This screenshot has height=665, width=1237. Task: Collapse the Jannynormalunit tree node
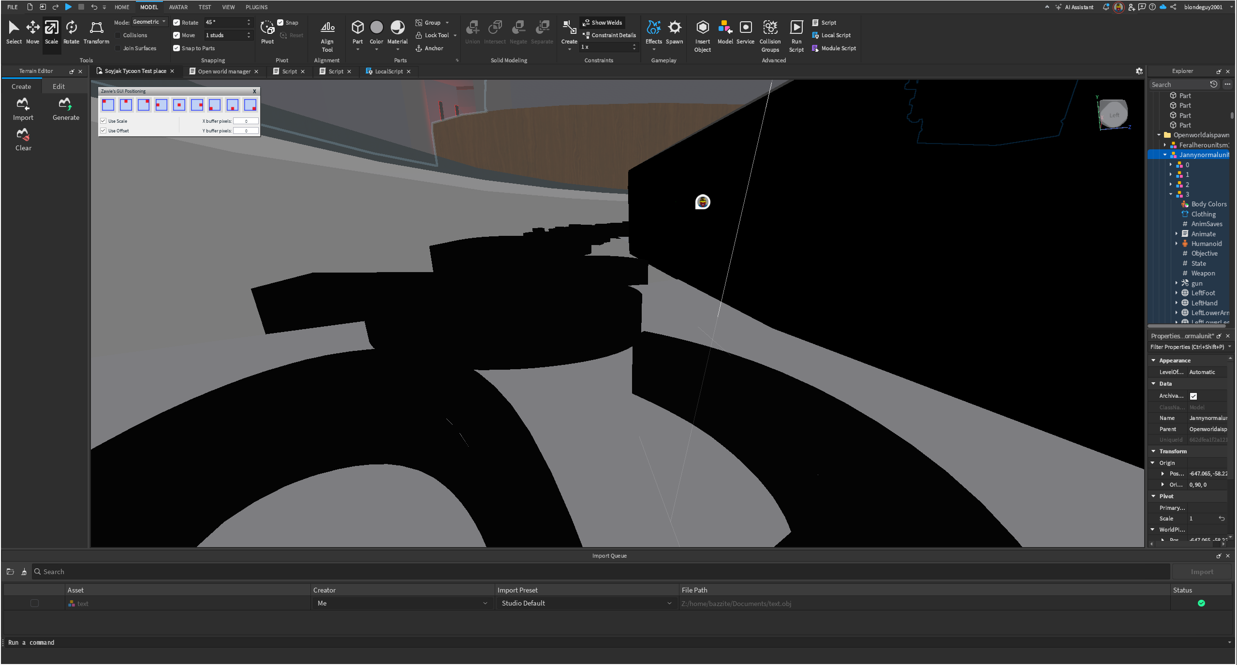pos(1165,155)
